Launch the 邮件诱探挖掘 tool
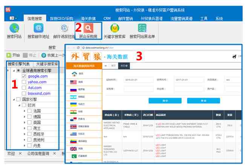The height and width of the screenshot is (165, 245). (x=64, y=31)
